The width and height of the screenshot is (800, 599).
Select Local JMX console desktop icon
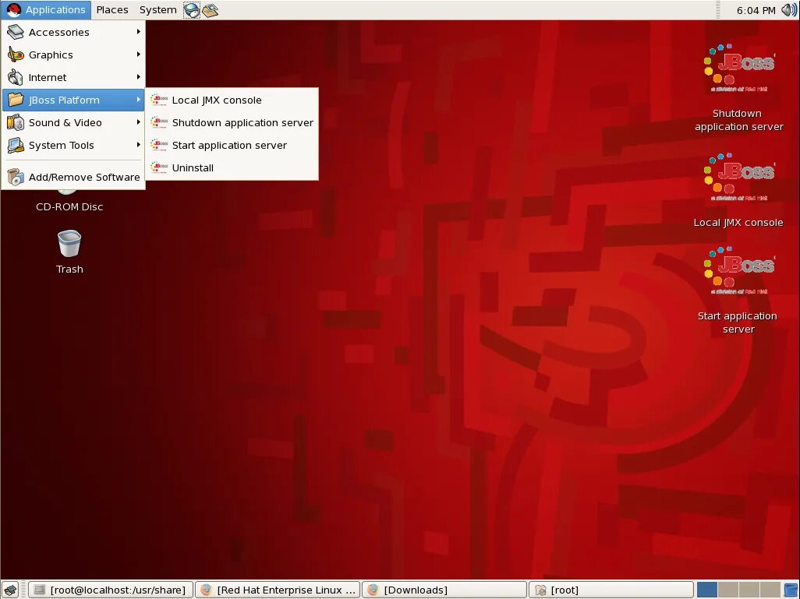pyautogui.click(x=738, y=189)
